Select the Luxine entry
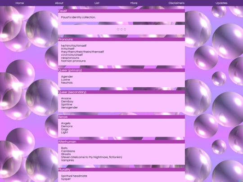Viewport: 243px width, 182px height. click(65, 80)
